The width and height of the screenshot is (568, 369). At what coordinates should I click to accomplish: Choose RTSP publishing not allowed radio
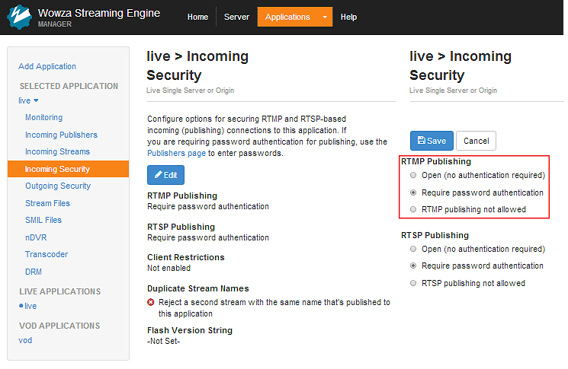click(x=413, y=283)
